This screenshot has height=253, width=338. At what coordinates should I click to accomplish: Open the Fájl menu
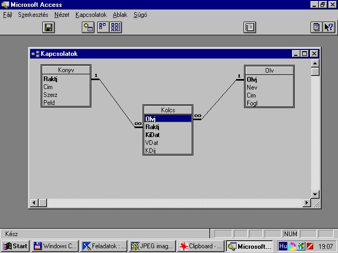[x=8, y=15]
